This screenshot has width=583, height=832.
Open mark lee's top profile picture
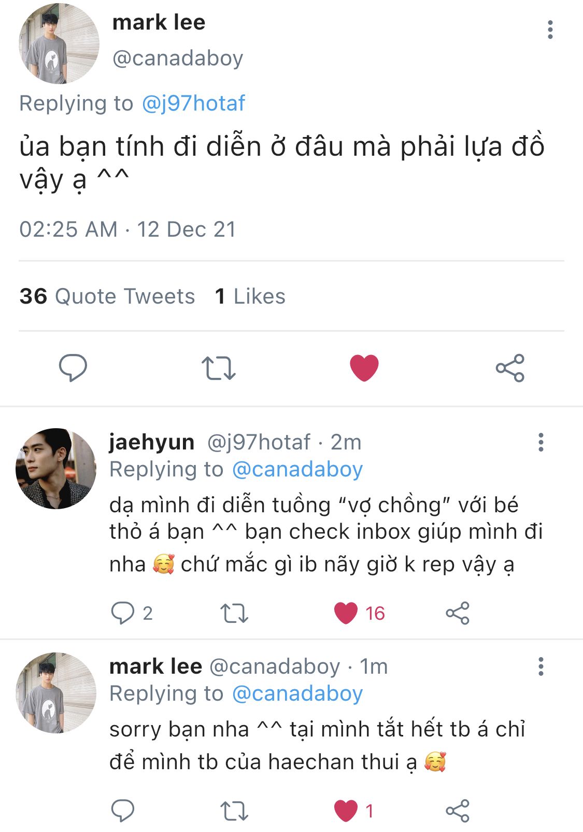(59, 43)
